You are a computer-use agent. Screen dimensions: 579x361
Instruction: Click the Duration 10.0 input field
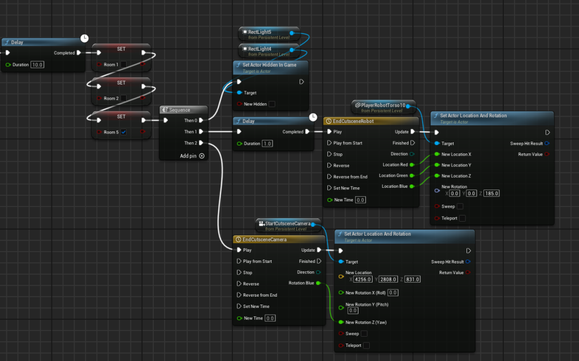[37, 65]
